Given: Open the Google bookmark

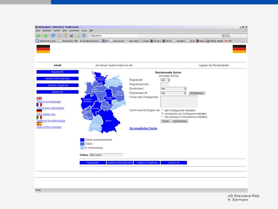Looking at the screenshot, I should [x=144, y=41].
